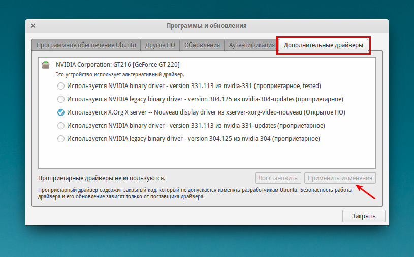Select NVIDIA binary driver 331.113 nvidia-331 tested

coord(61,86)
